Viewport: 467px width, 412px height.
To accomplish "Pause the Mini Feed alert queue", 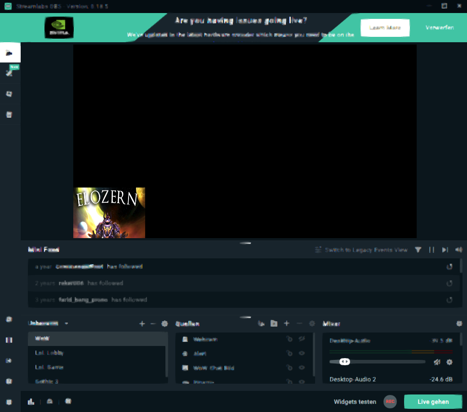I will point(431,250).
